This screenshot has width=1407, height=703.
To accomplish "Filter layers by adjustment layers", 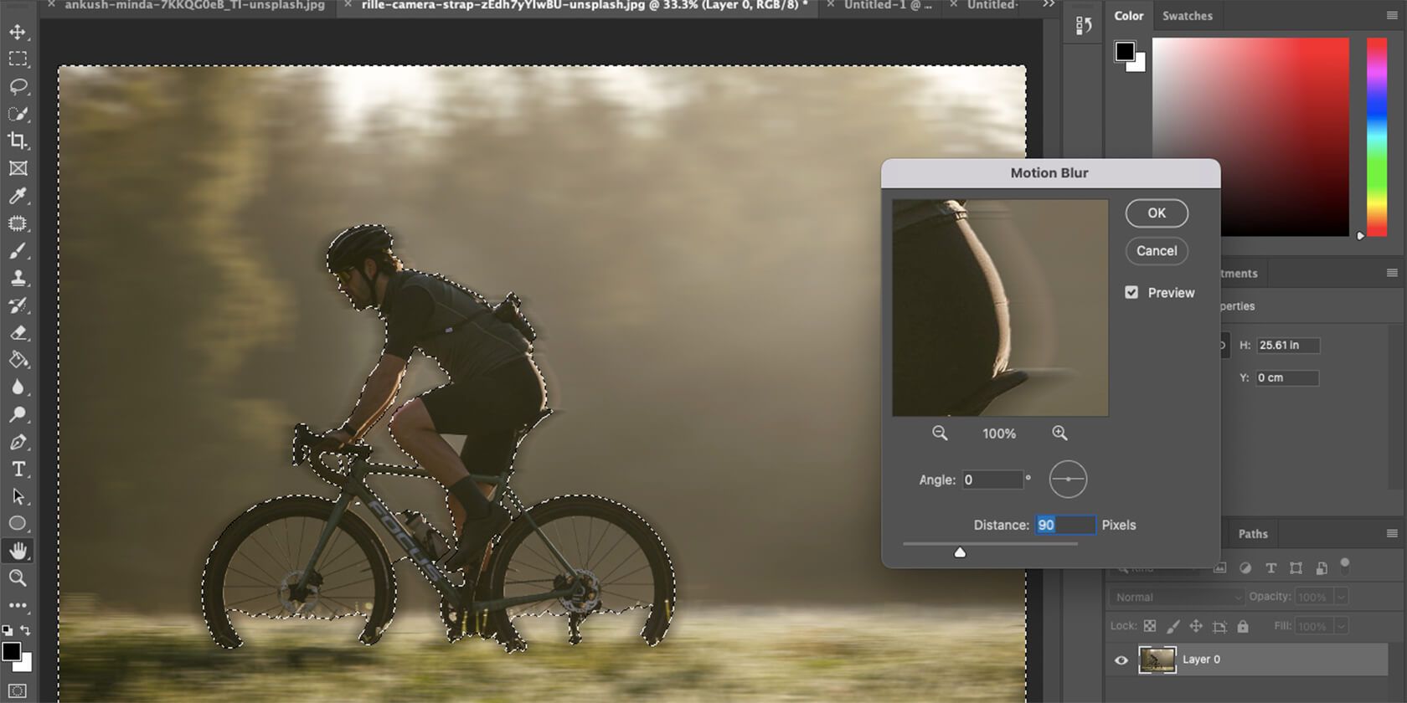I will point(1245,568).
